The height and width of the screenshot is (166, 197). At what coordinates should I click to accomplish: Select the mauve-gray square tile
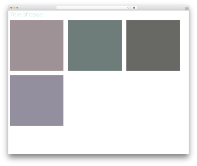click(37, 46)
